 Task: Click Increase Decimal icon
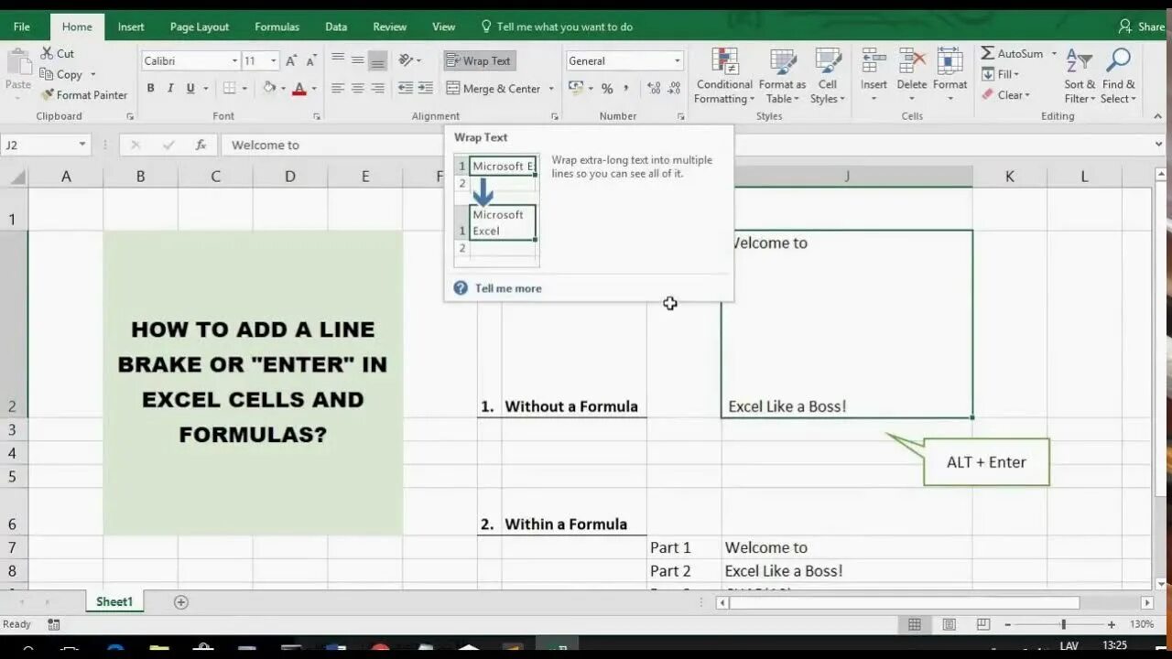click(x=654, y=89)
